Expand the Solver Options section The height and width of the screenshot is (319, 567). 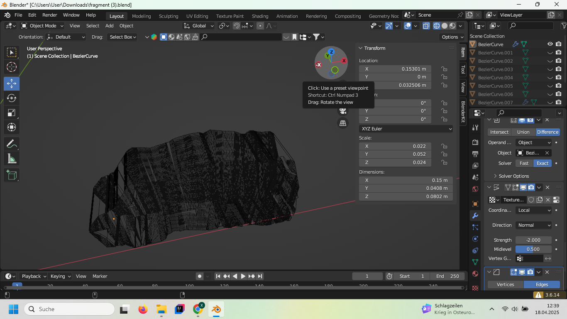tap(513, 176)
